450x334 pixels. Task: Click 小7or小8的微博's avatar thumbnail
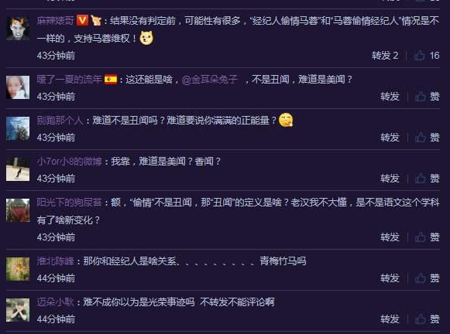pos(18,169)
